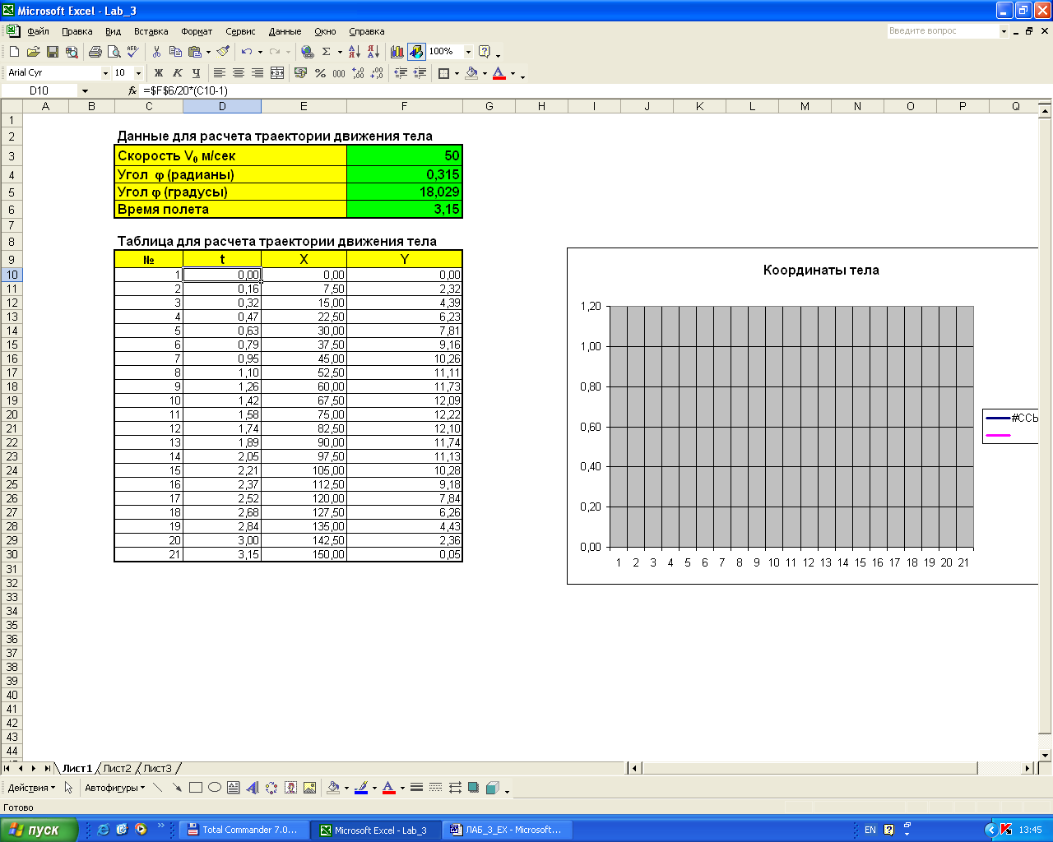
Task: Sort ascending with the A-Z arrow icon
Action: 355,52
